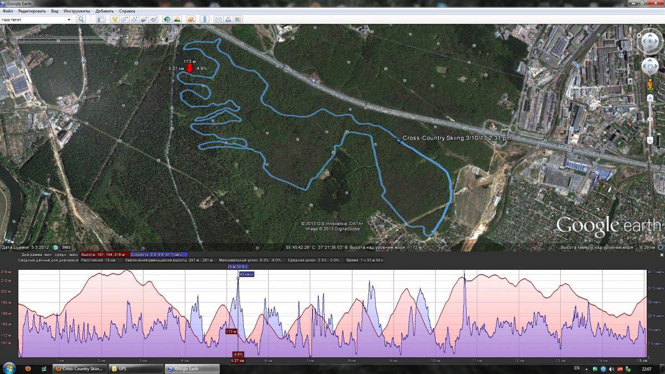Click the Cross-Country Skiing track label
Screen dimensions: 665x374
pos(457,138)
